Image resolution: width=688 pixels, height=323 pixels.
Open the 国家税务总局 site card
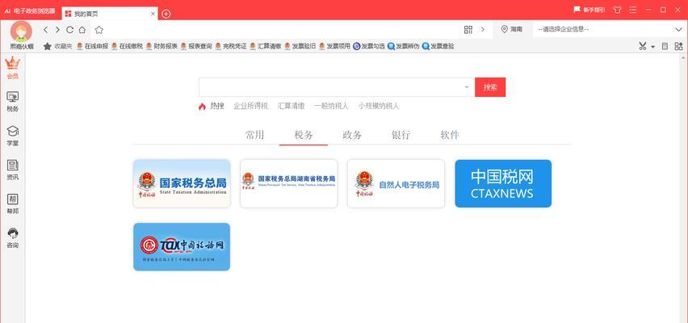click(182, 183)
